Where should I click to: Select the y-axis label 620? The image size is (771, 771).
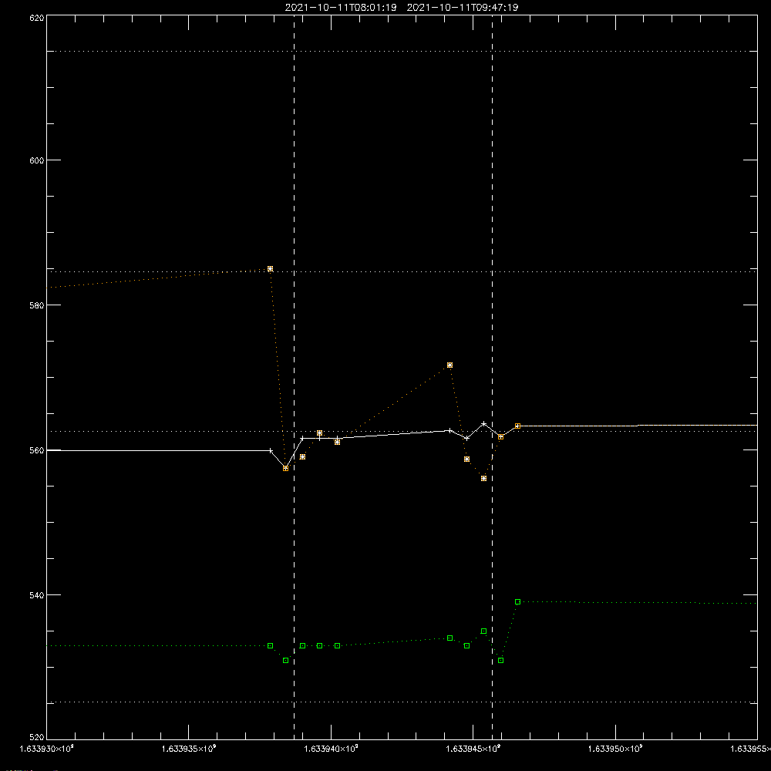37,18
